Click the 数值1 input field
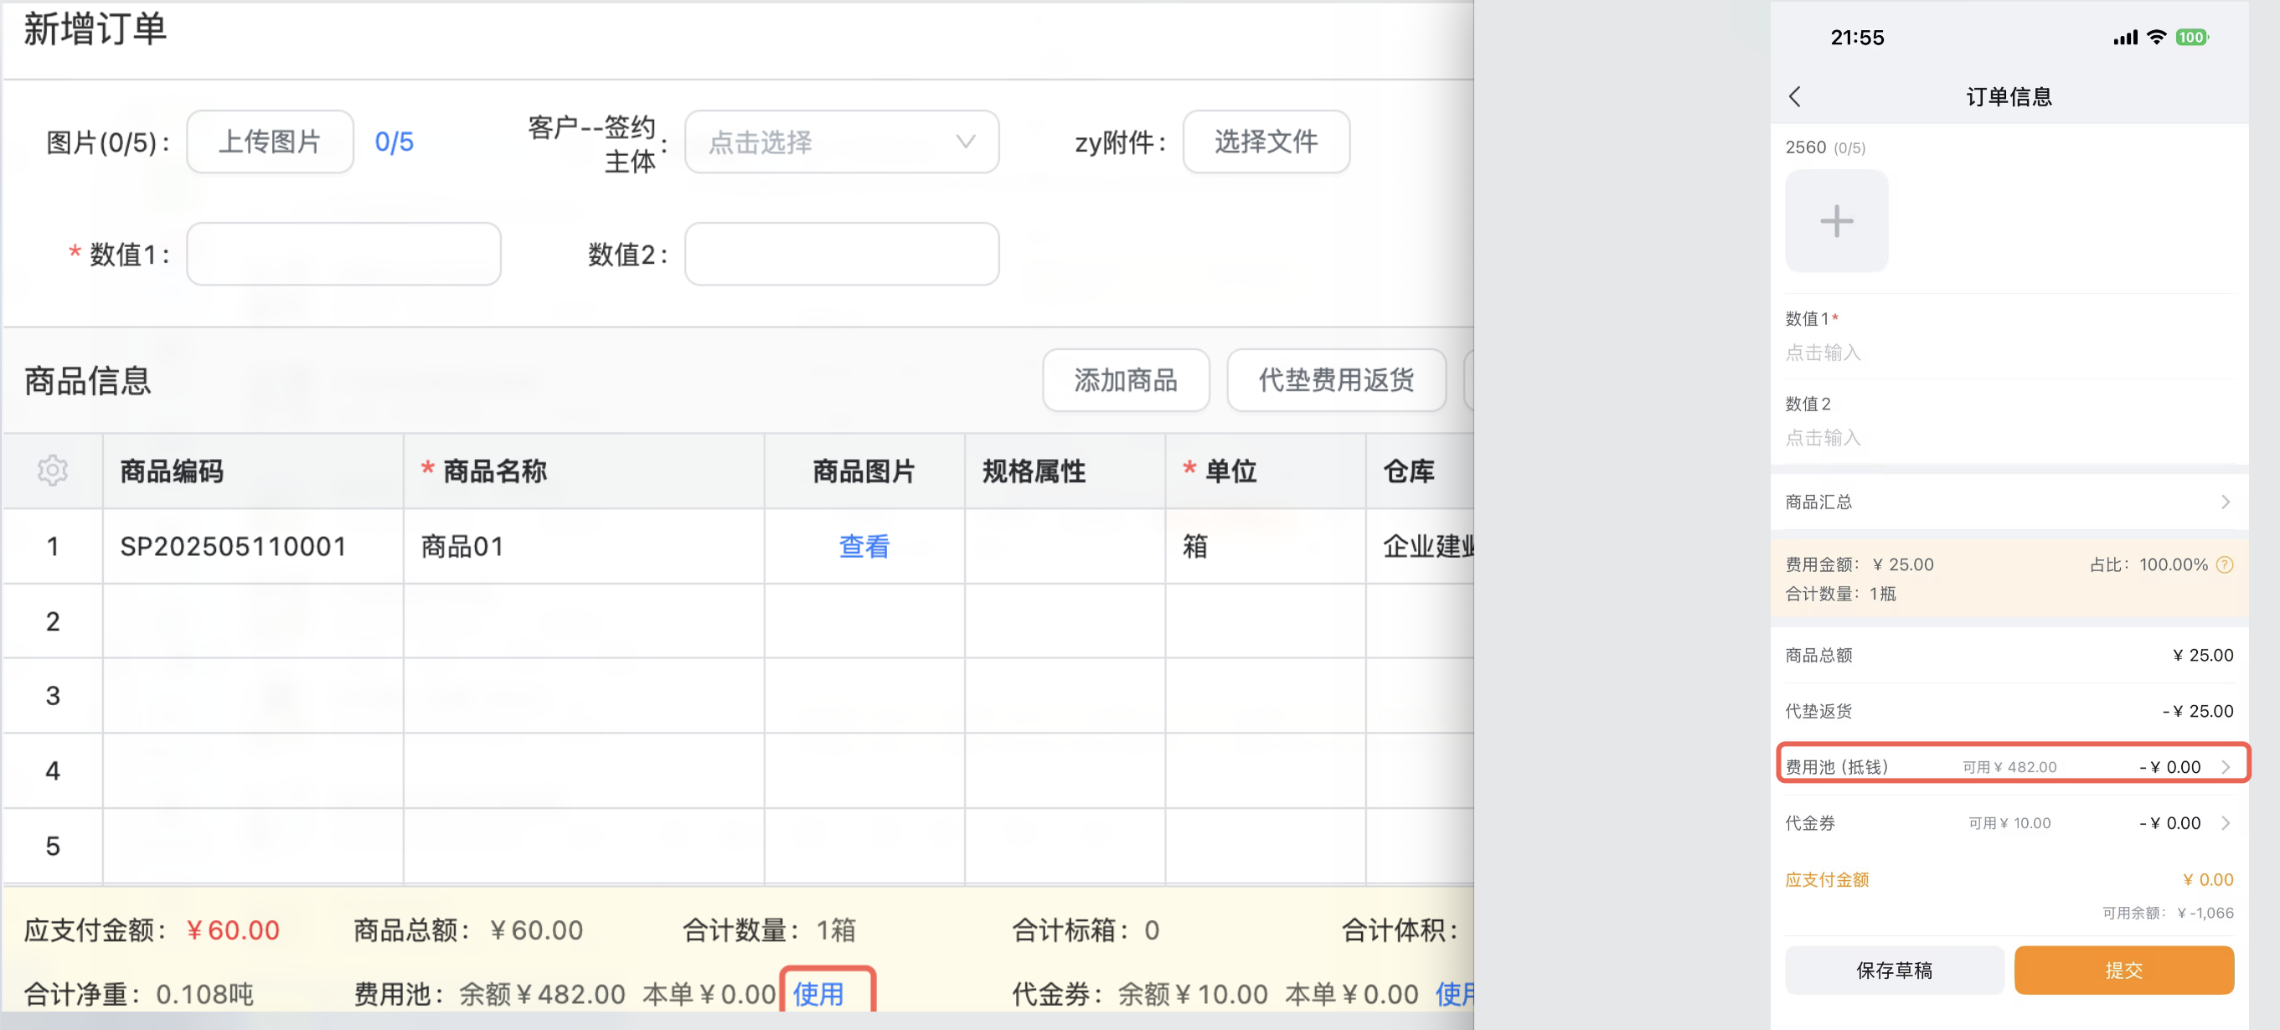Image resolution: width=2280 pixels, height=1030 pixels. point(343,254)
